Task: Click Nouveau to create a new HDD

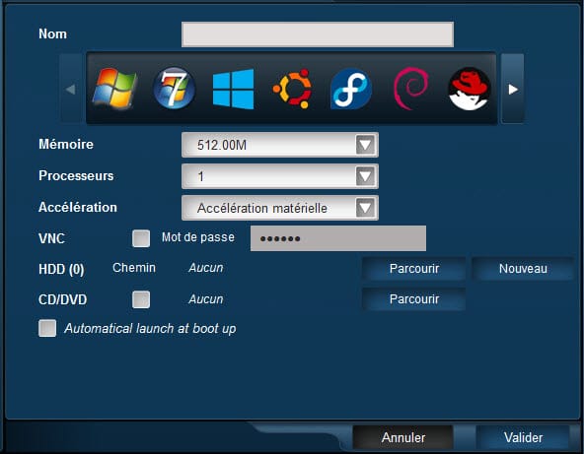Action: [x=523, y=269]
